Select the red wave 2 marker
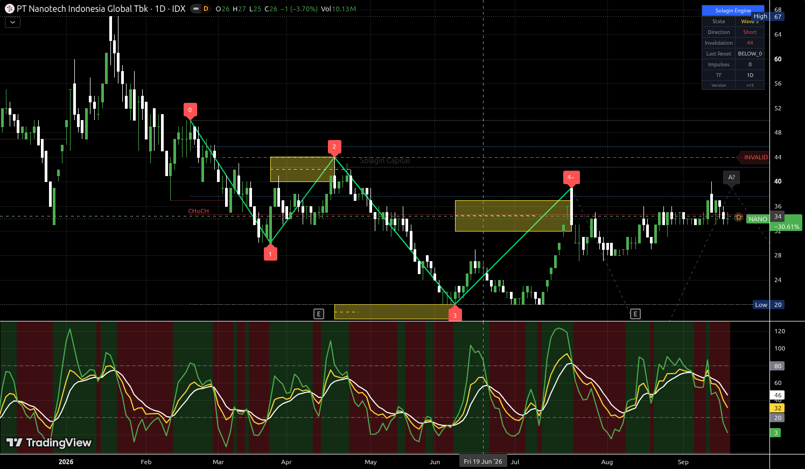 (334, 147)
